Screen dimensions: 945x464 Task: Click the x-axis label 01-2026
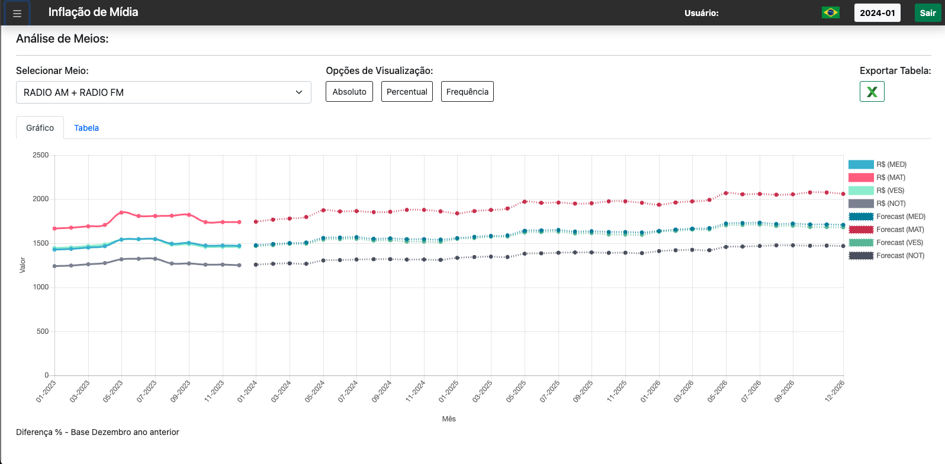click(651, 391)
